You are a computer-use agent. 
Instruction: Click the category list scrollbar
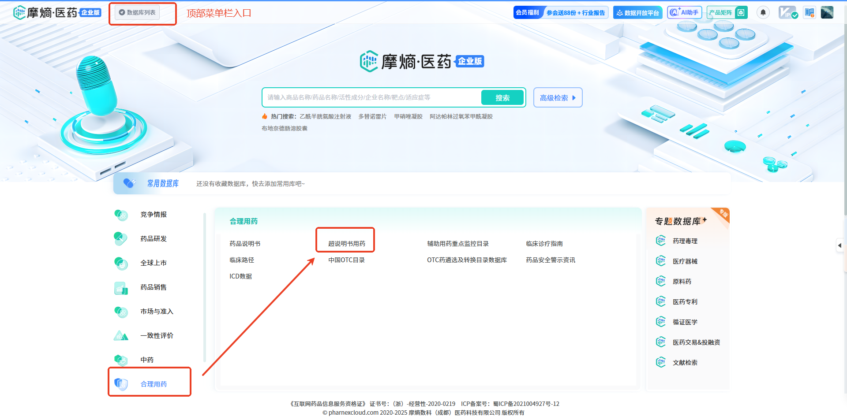[x=205, y=288]
